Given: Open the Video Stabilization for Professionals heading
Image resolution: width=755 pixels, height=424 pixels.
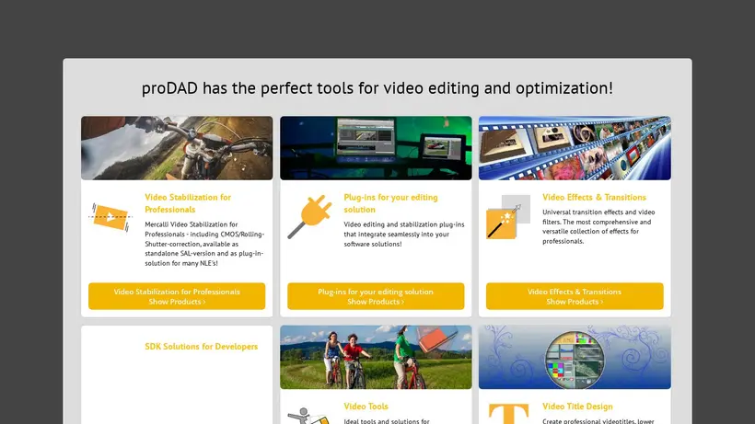Looking at the screenshot, I should pyautogui.click(x=188, y=203).
